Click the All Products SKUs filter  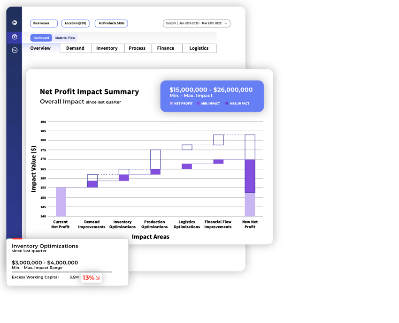click(111, 23)
